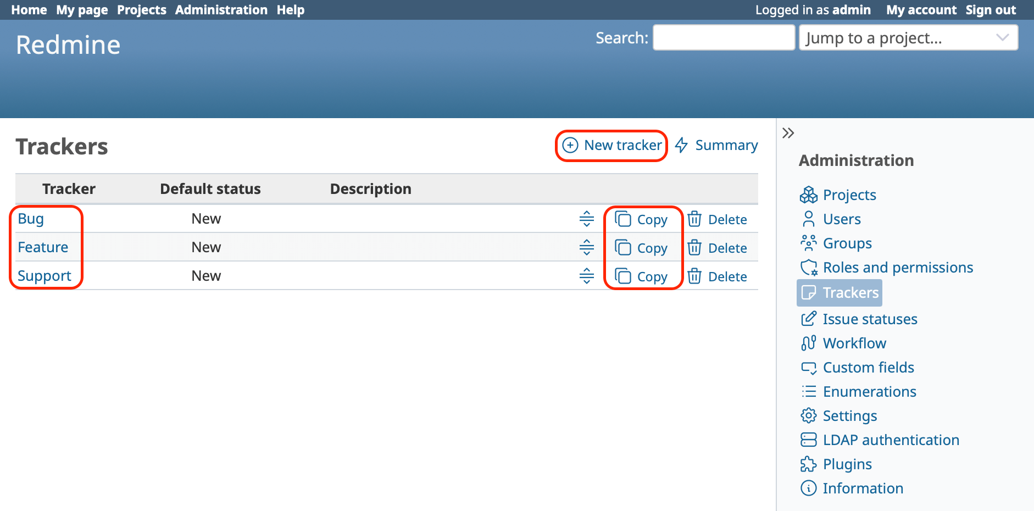Delete the Feature tracker
Image resolution: width=1034 pixels, height=511 pixels.
point(719,247)
